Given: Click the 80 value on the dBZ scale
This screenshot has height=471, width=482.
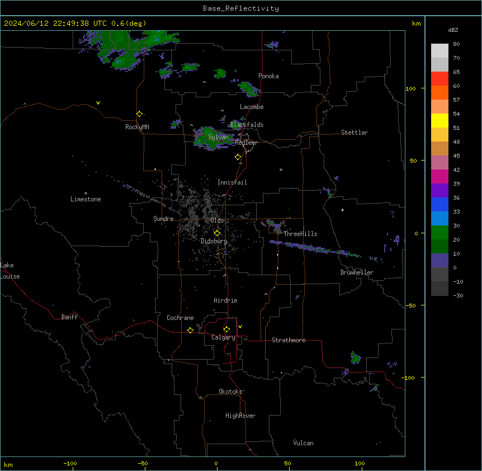Looking at the screenshot, I should tap(456, 44).
